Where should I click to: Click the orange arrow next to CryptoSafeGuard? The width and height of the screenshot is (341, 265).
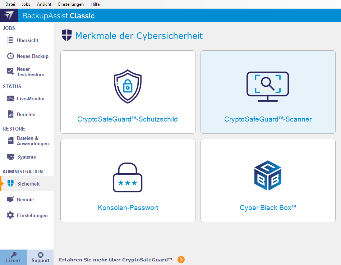(x=181, y=259)
